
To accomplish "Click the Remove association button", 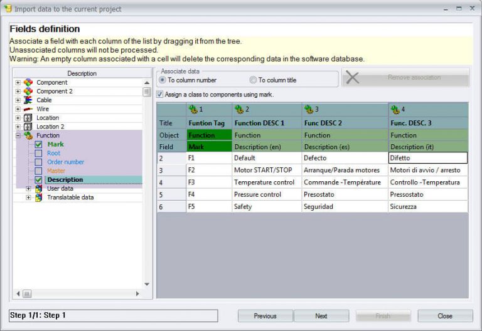I will pyautogui.click(x=405, y=77).
